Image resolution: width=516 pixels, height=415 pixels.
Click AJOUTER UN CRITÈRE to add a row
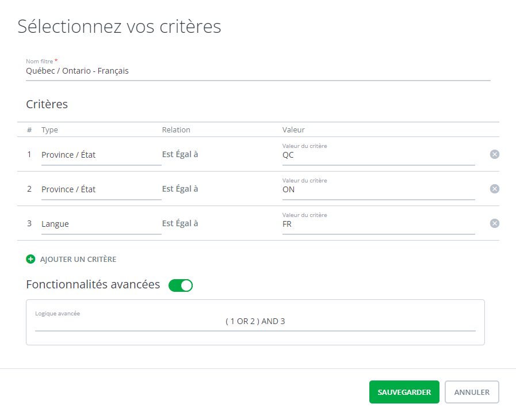point(77,259)
